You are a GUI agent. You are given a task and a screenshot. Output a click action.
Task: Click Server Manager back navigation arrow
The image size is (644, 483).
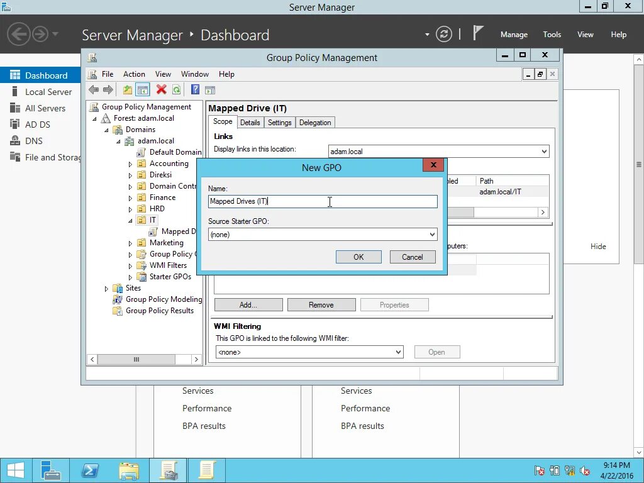point(19,34)
